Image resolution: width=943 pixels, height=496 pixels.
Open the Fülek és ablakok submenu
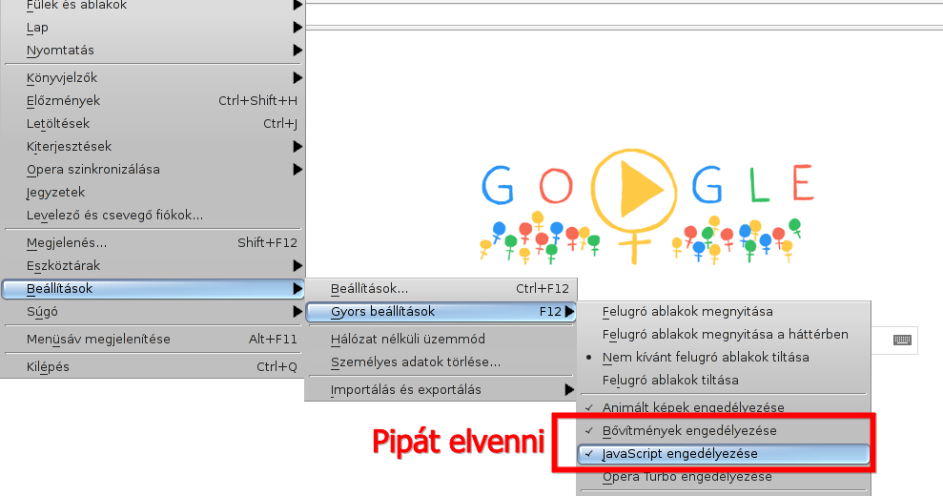click(153, 5)
